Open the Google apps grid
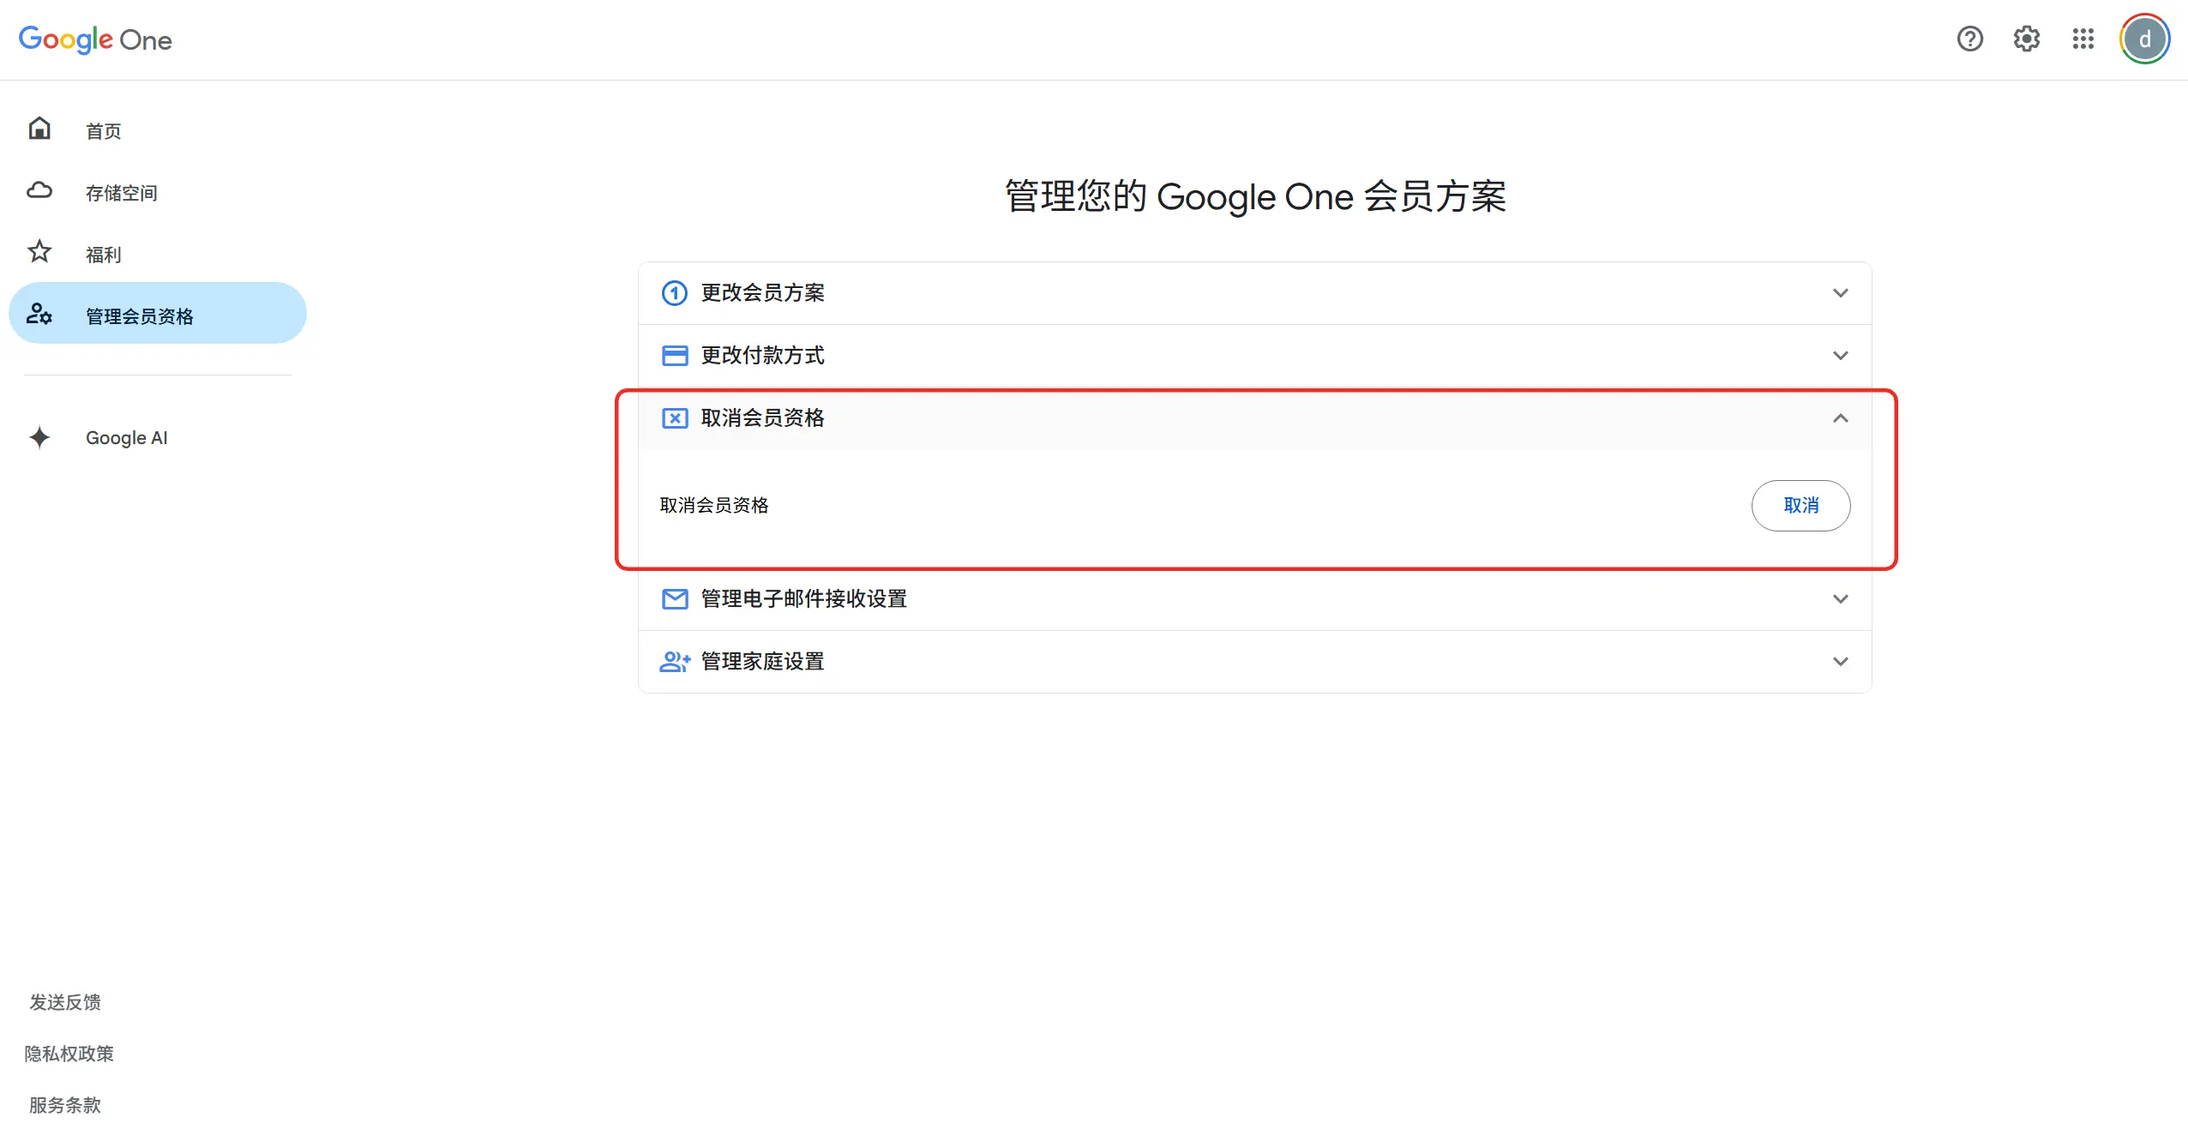 tap(2083, 39)
